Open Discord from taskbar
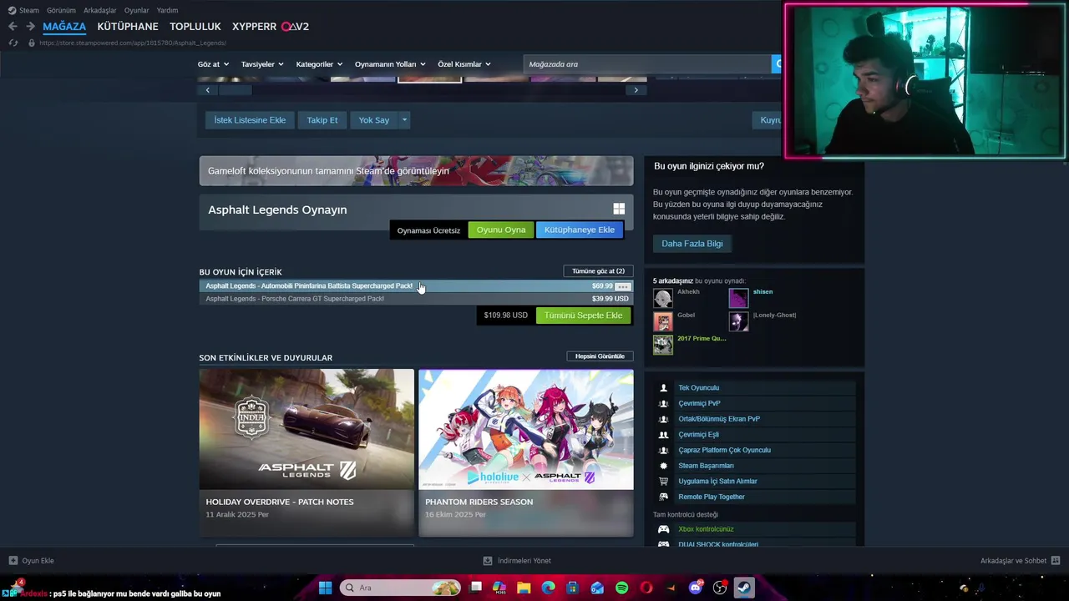This screenshot has height=601, width=1069. (695, 588)
